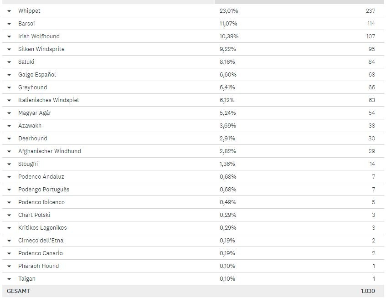
Task: Open the Magyar Agár row caret
Action: (9, 113)
